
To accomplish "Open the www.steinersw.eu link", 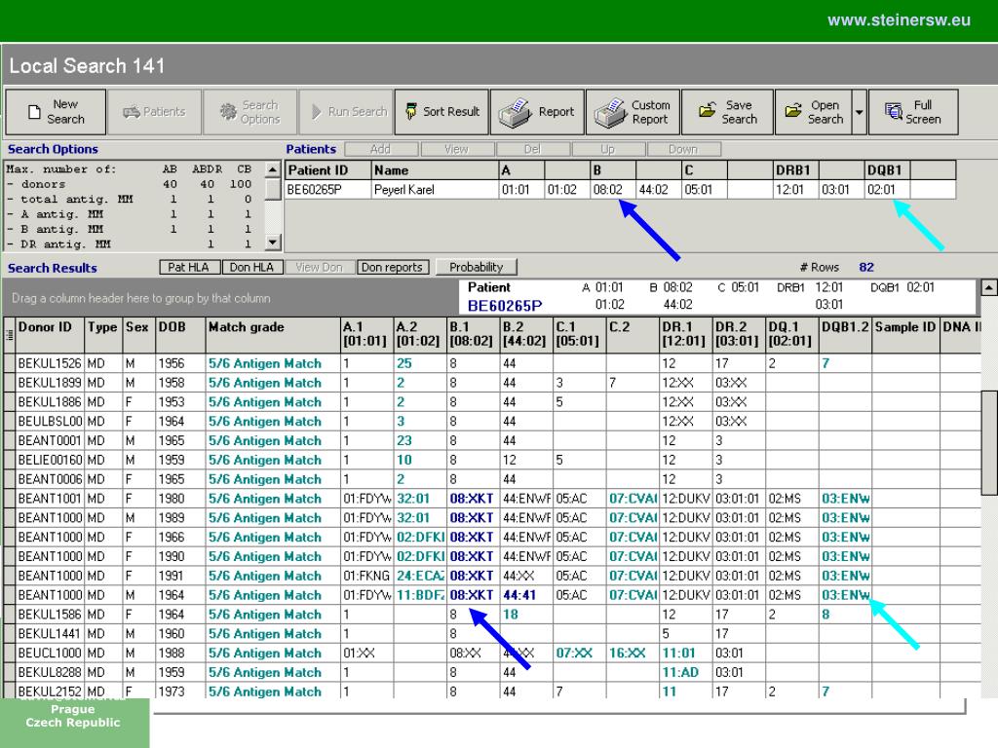I will coord(899,20).
